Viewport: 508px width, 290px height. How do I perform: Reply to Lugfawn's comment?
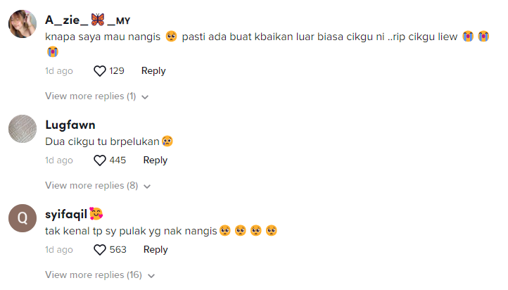pyautogui.click(x=155, y=160)
